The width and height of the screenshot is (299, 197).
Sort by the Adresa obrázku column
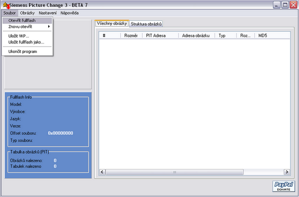click(x=197, y=35)
